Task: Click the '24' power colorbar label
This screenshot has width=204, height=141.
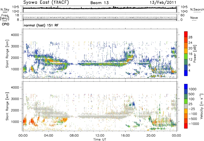Action: 190,43
